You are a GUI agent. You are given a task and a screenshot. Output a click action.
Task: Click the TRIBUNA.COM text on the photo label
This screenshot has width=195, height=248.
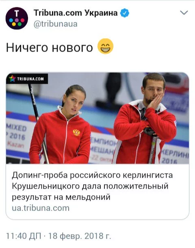(x=30, y=79)
